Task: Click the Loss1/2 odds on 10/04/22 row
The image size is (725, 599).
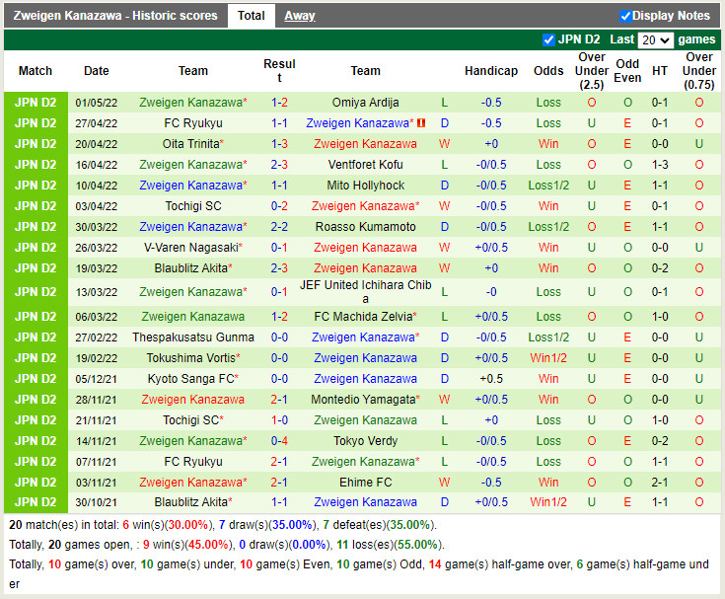Action: click(x=548, y=186)
